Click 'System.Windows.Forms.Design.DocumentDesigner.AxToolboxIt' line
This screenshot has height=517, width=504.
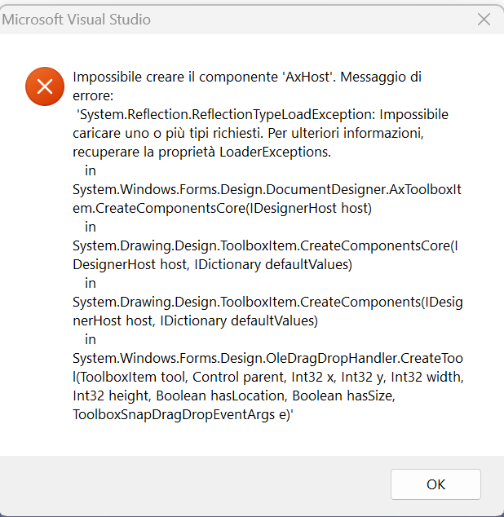click(267, 189)
